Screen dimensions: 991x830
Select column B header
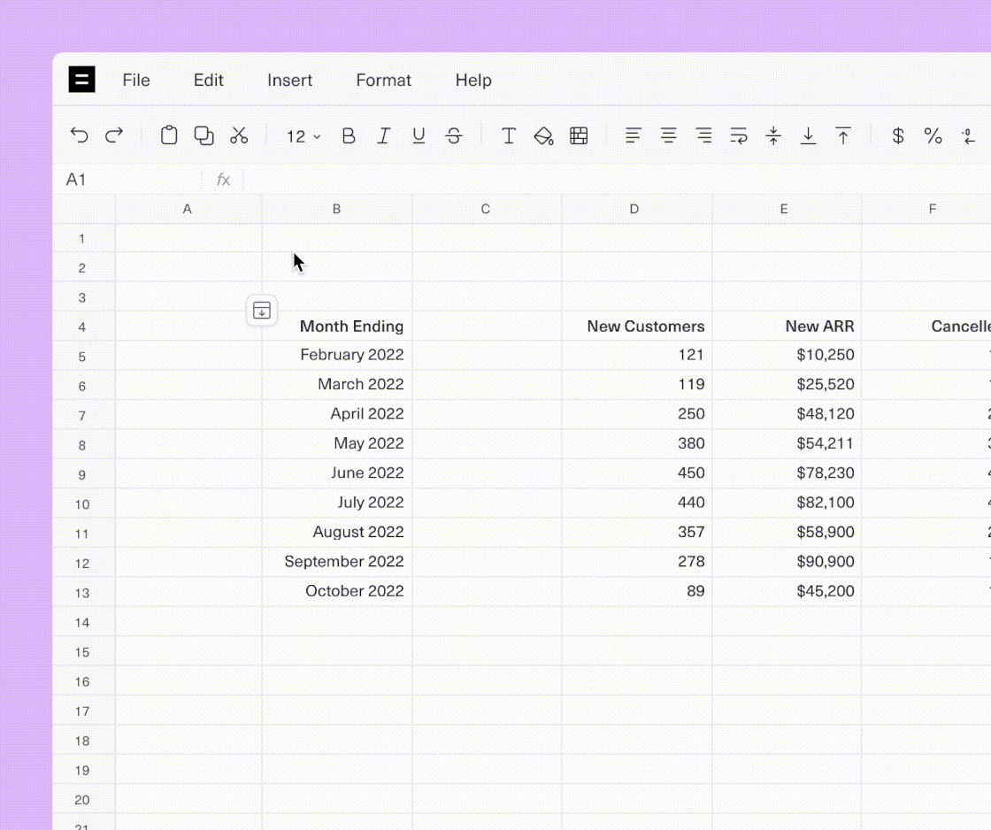tap(337, 209)
